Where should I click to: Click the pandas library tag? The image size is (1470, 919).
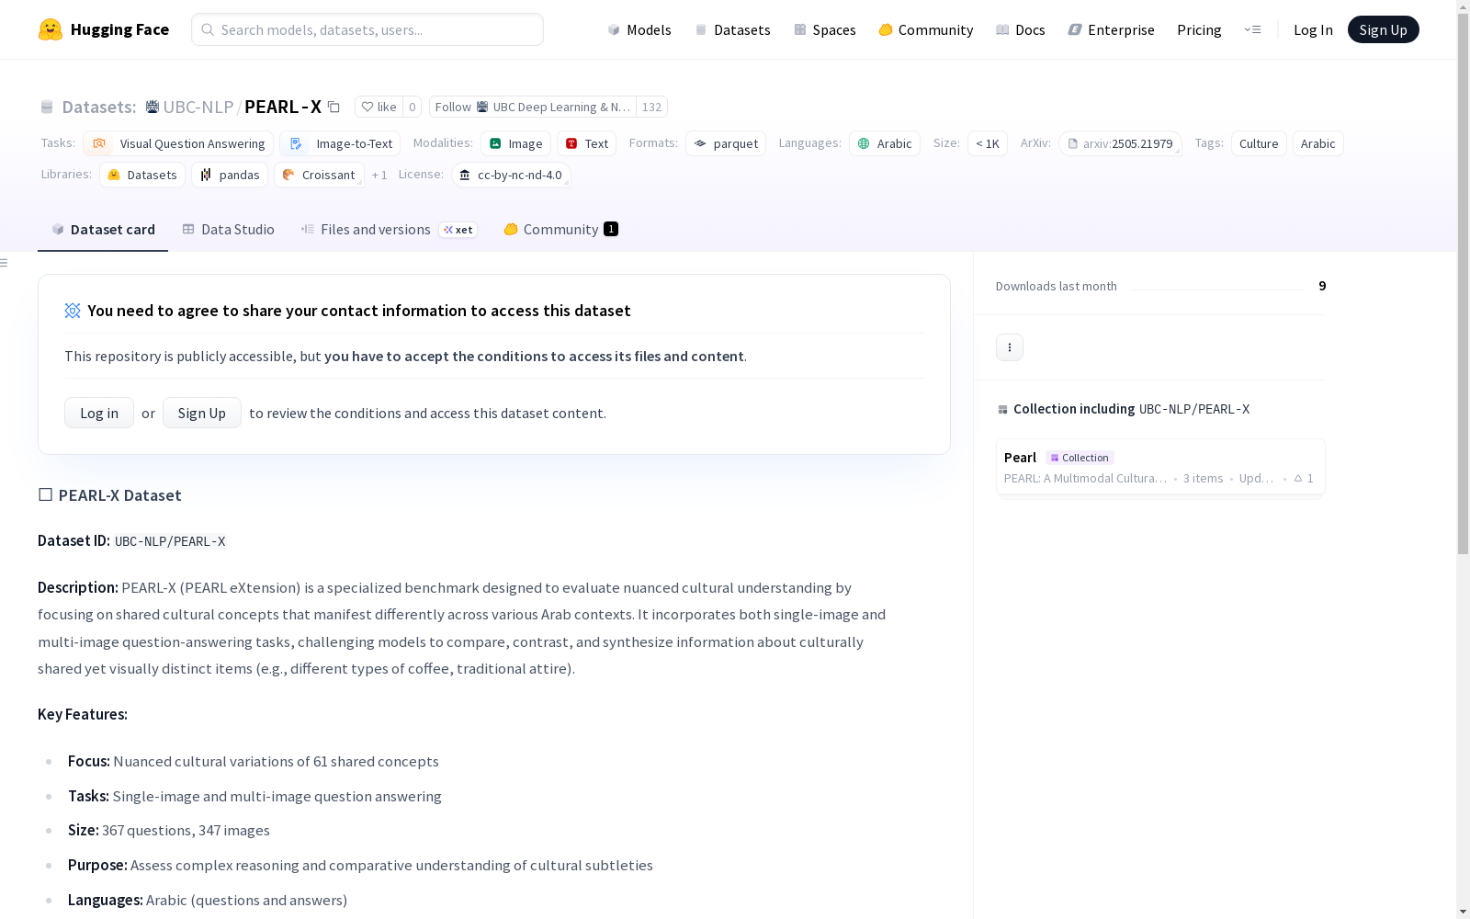(230, 175)
